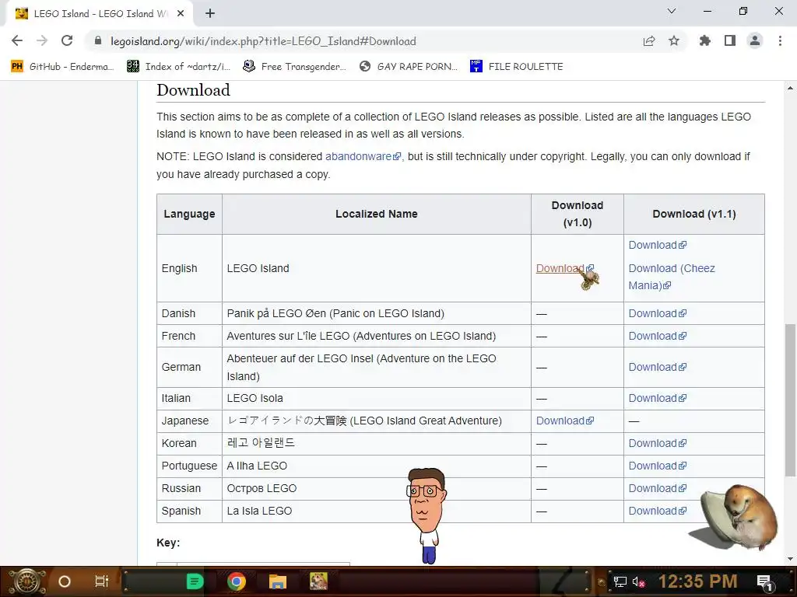Bookmark this page with the star
The image size is (797, 597).
pyautogui.click(x=674, y=40)
